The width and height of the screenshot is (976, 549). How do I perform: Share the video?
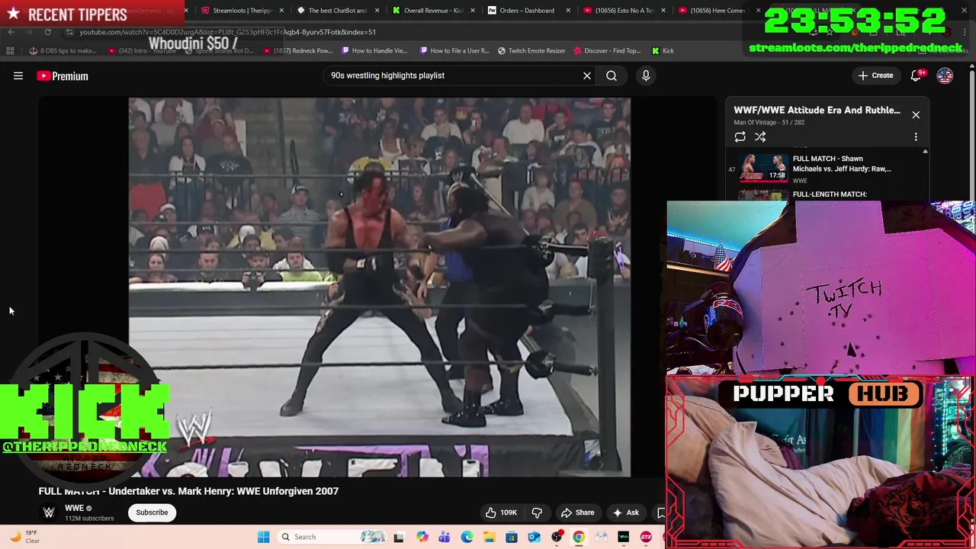[577, 512]
